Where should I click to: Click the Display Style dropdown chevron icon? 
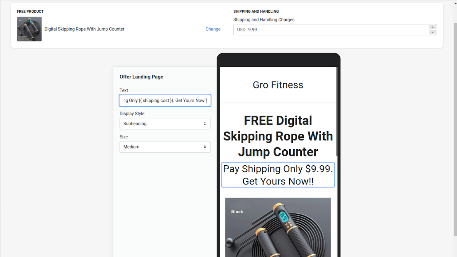click(205, 123)
